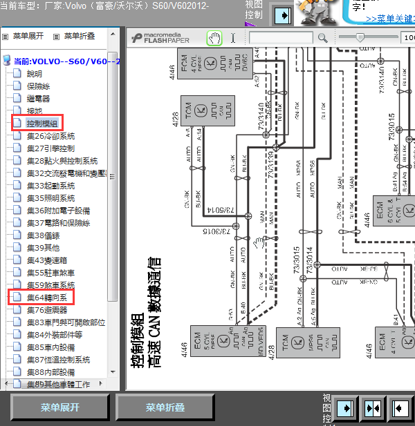Open 集37電路和保險絲 entry
This screenshot has width=415, height=426.
(x=58, y=223)
